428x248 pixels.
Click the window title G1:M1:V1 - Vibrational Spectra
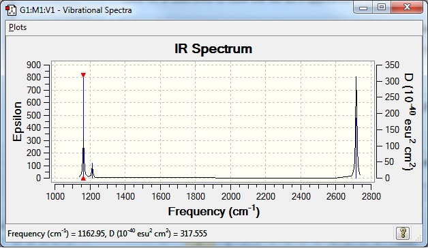point(76,10)
